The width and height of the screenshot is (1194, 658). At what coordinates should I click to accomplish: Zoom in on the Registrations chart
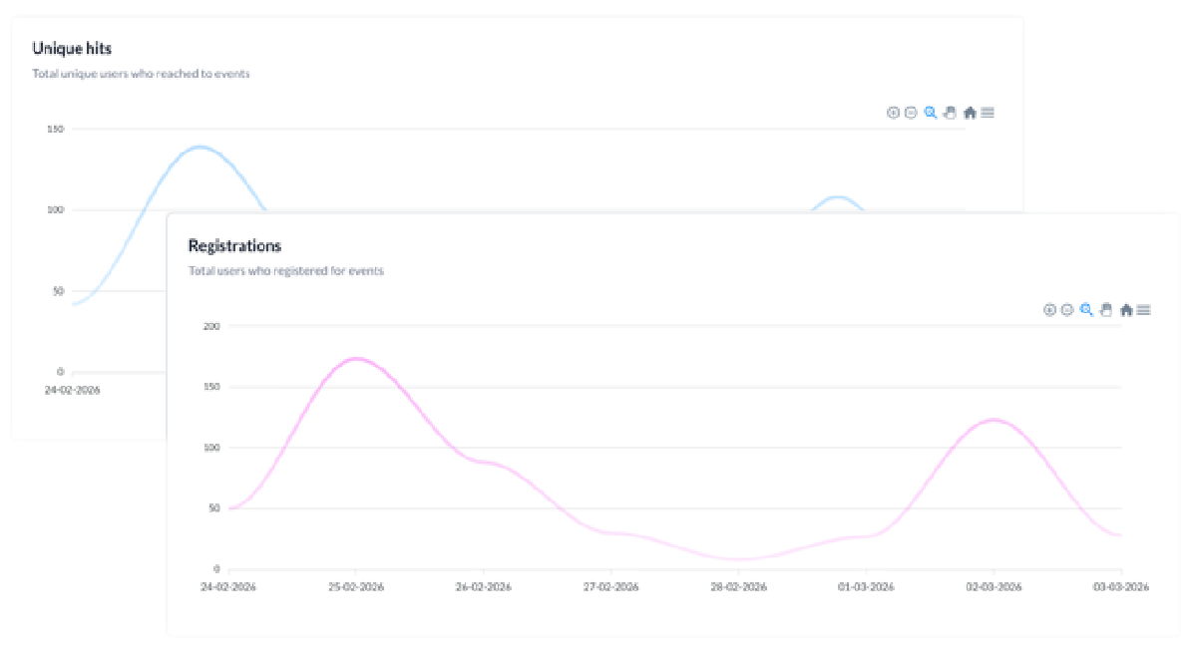(x=1049, y=310)
